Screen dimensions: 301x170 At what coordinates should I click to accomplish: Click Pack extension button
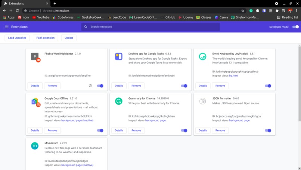tap(46, 38)
